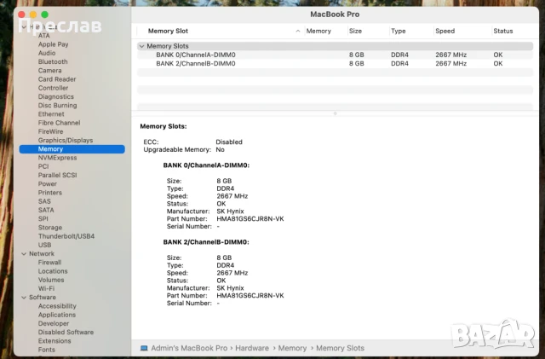Select highlighted Memory sidebar item

72,149
